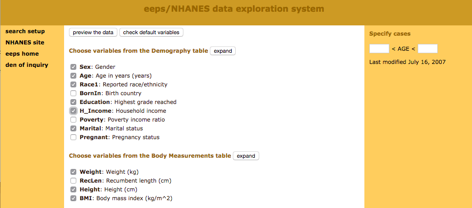Uncheck the Race1 ethnicity checkbox
The width and height of the screenshot is (472, 208).
73,84
